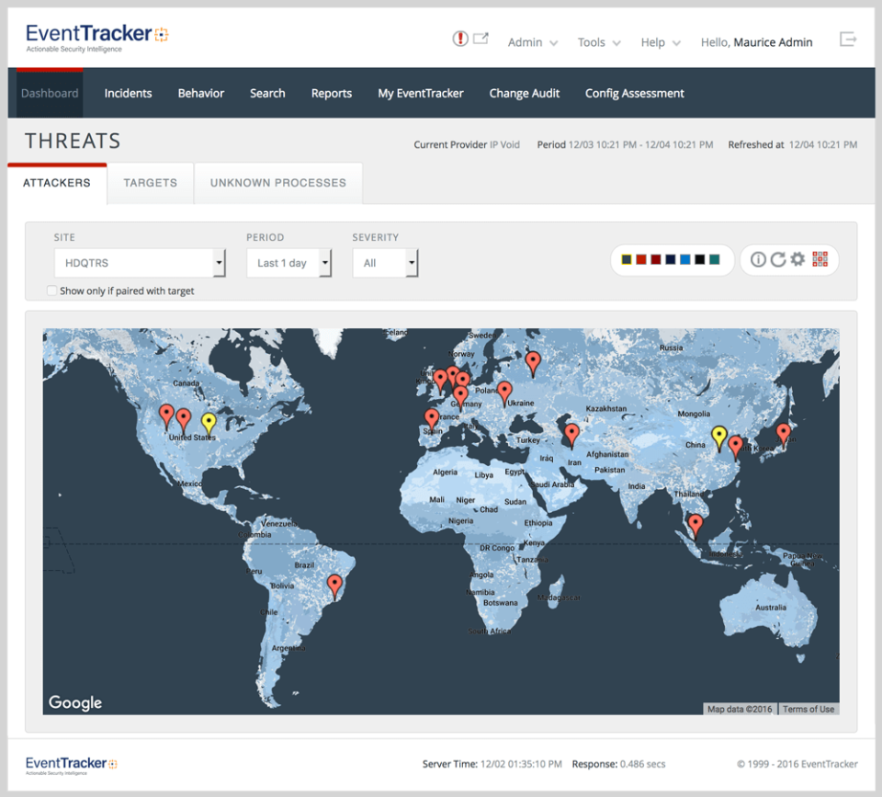Click the red pin over Brazil
882x797 pixels.
tap(334, 586)
